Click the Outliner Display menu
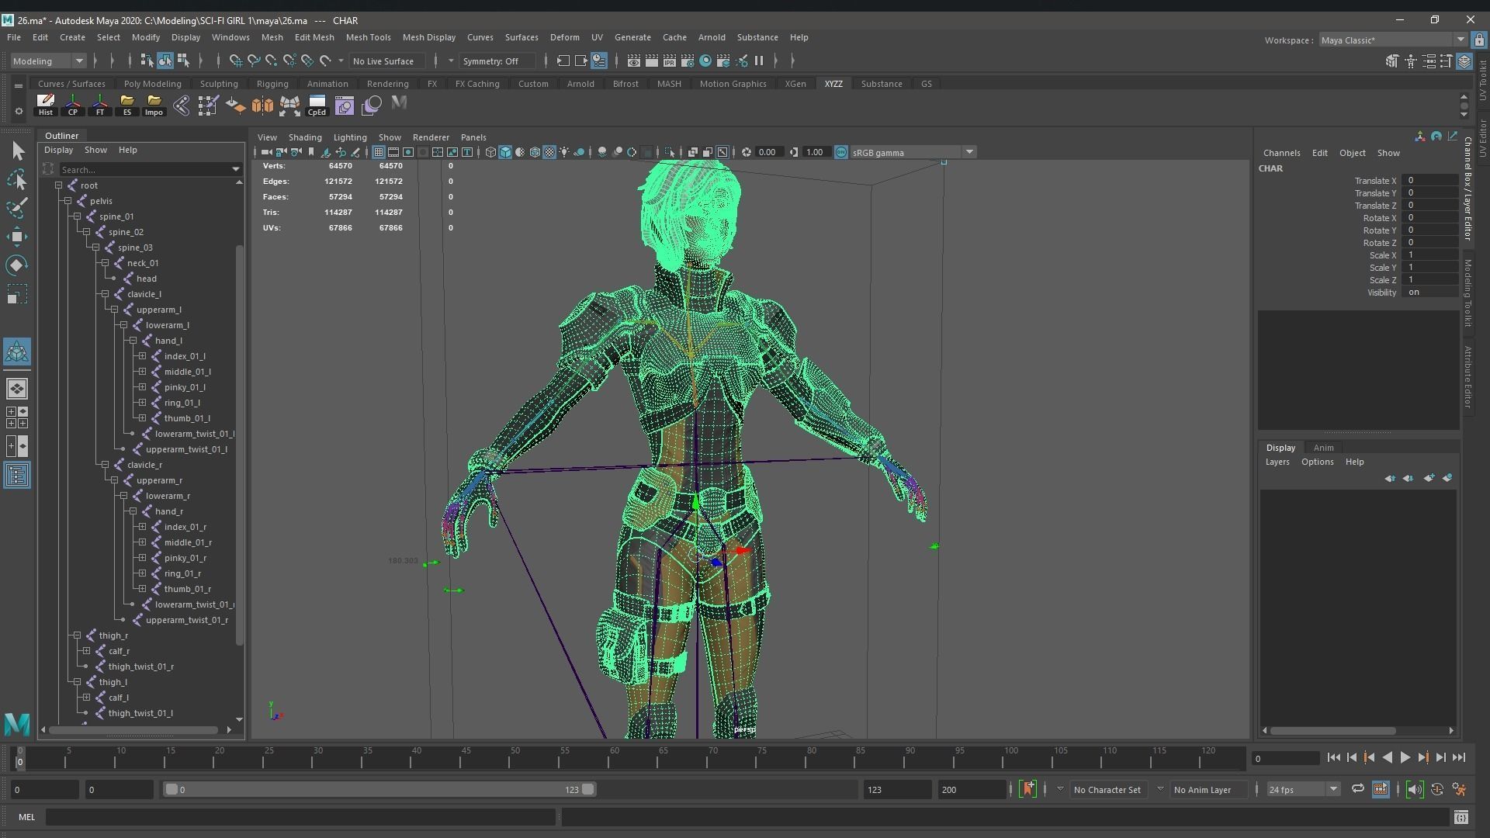1490x838 pixels. [58, 150]
